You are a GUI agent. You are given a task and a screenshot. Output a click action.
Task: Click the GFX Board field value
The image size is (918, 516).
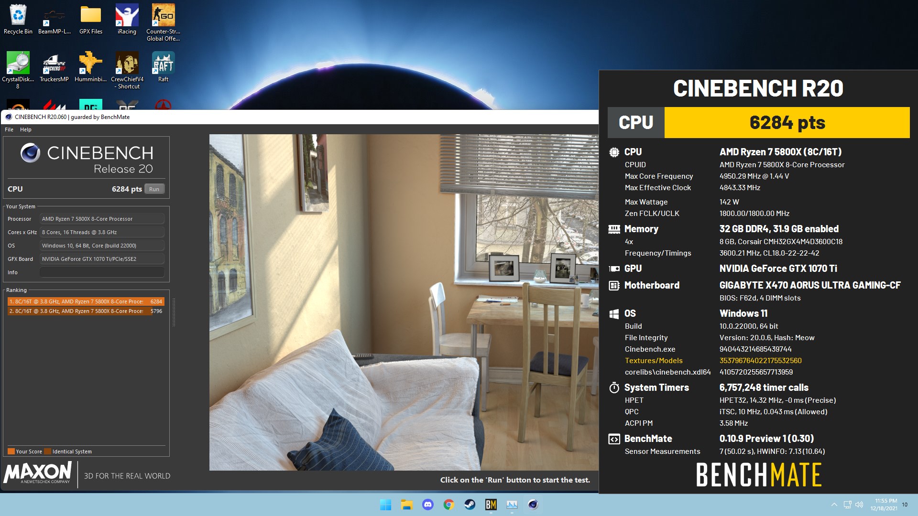click(x=102, y=259)
